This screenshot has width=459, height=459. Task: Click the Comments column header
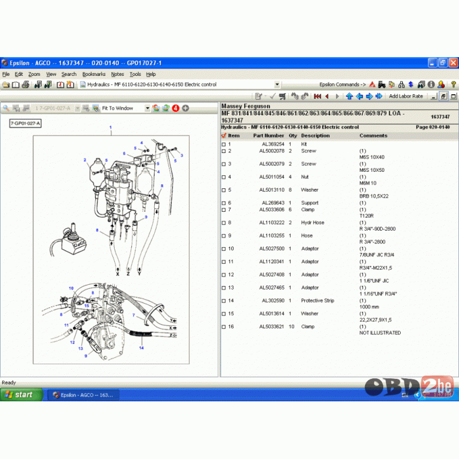point(373,136)
